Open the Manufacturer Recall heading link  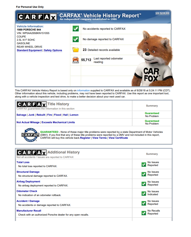coord(29,211)
